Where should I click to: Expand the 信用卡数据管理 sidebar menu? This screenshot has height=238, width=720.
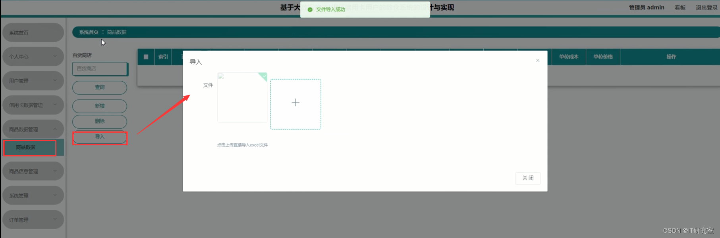click(x=33, y=105)
